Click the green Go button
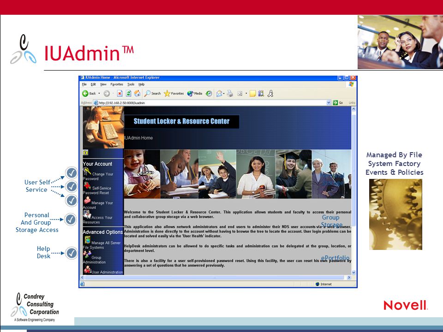The width and height of the screenshot is (443, 332). coord(338,103)
